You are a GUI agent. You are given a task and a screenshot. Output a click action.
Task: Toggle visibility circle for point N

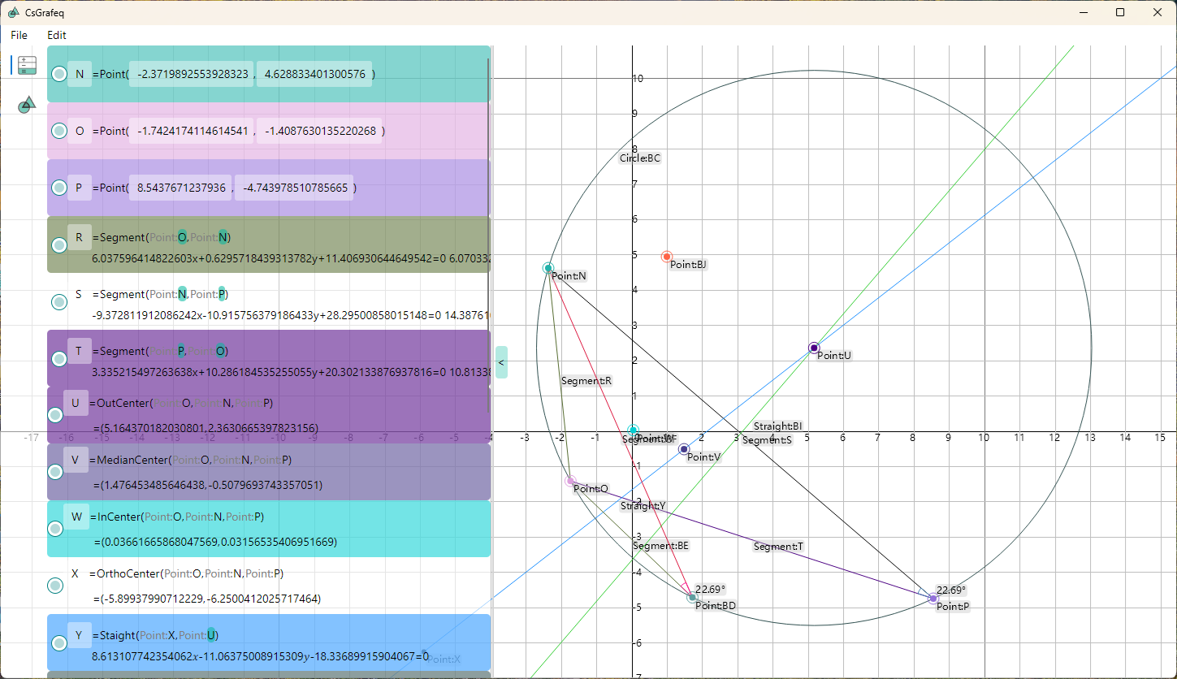(59, 74)
